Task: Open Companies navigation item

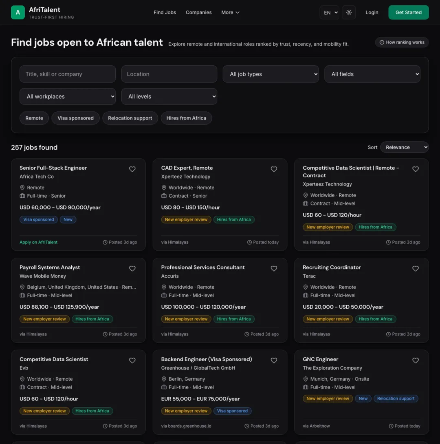Action: coord(199,13)
